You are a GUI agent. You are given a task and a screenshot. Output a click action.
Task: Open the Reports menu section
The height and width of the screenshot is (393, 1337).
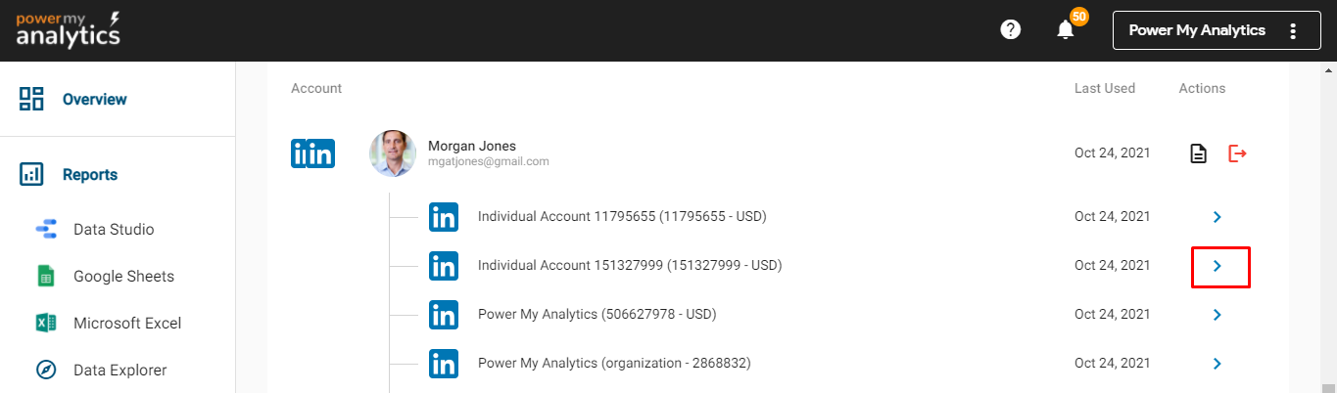[89, 175]
